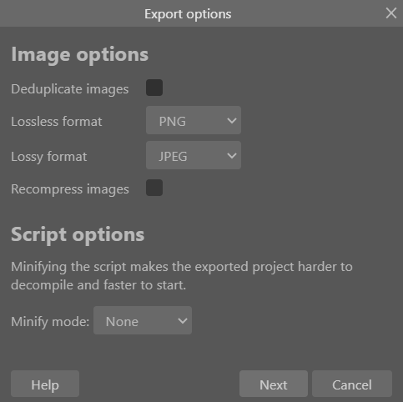Viewport: 403px width, 402px height.
Task: Click the Minify mode label
Action: (50, 322)
